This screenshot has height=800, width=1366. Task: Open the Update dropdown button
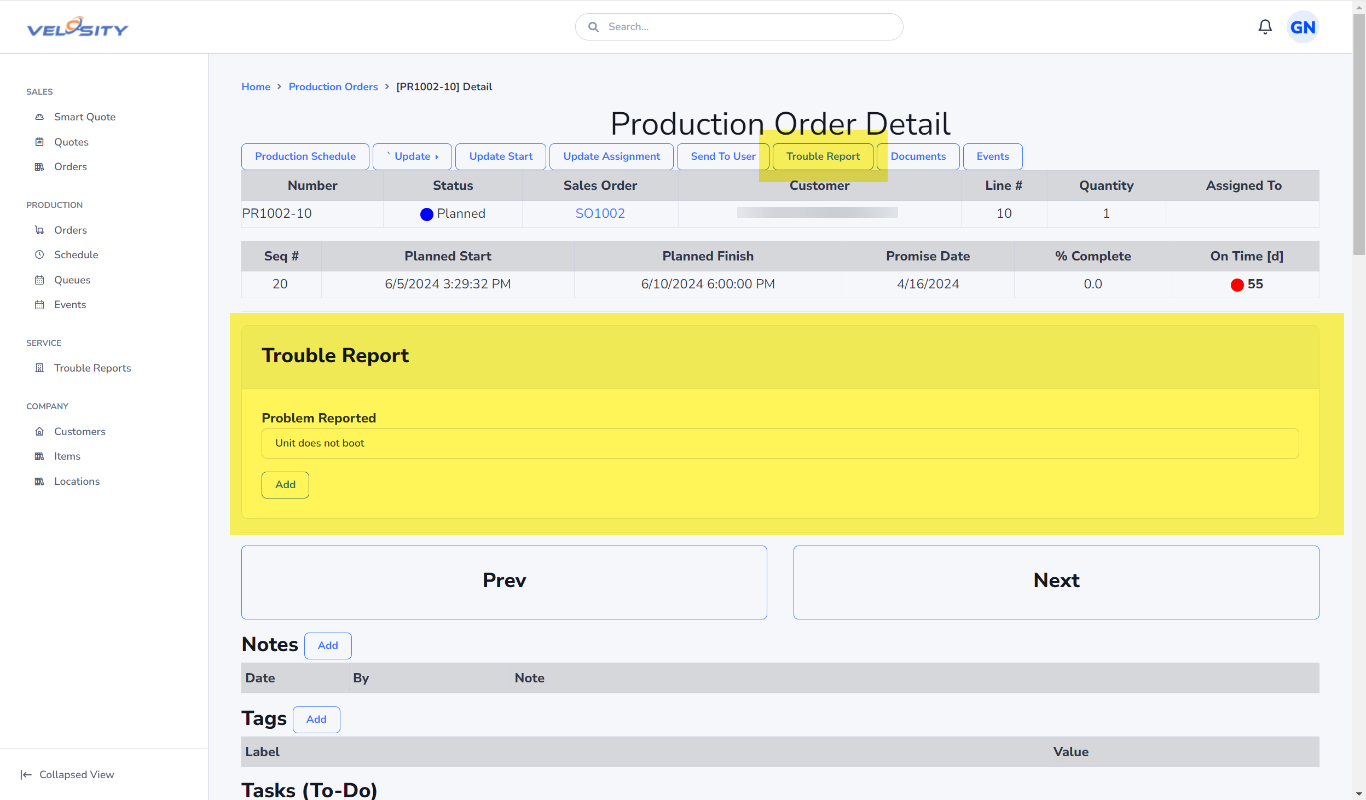pyautogui.click(x=412, y=157)
